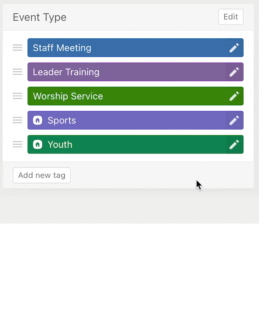Image resolution: width=259 pixels, height=323 pixels.
Task: Click the Worship Service drag handle
Action: click(17, 96)
